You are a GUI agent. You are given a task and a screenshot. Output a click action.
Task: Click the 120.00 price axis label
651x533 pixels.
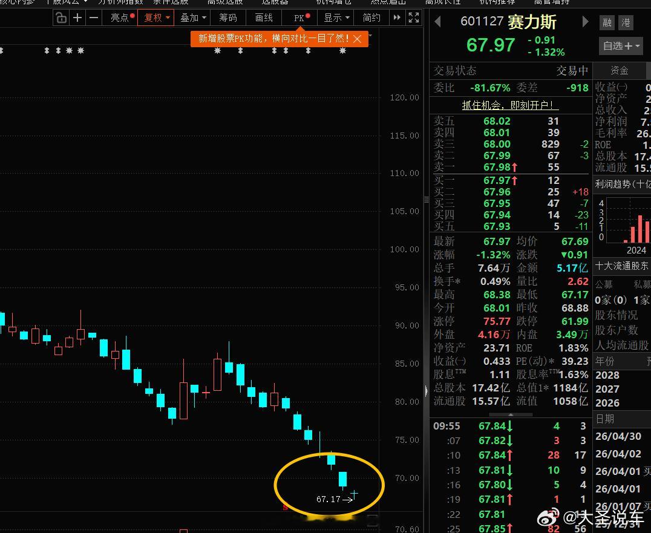[x=404, y=97]
